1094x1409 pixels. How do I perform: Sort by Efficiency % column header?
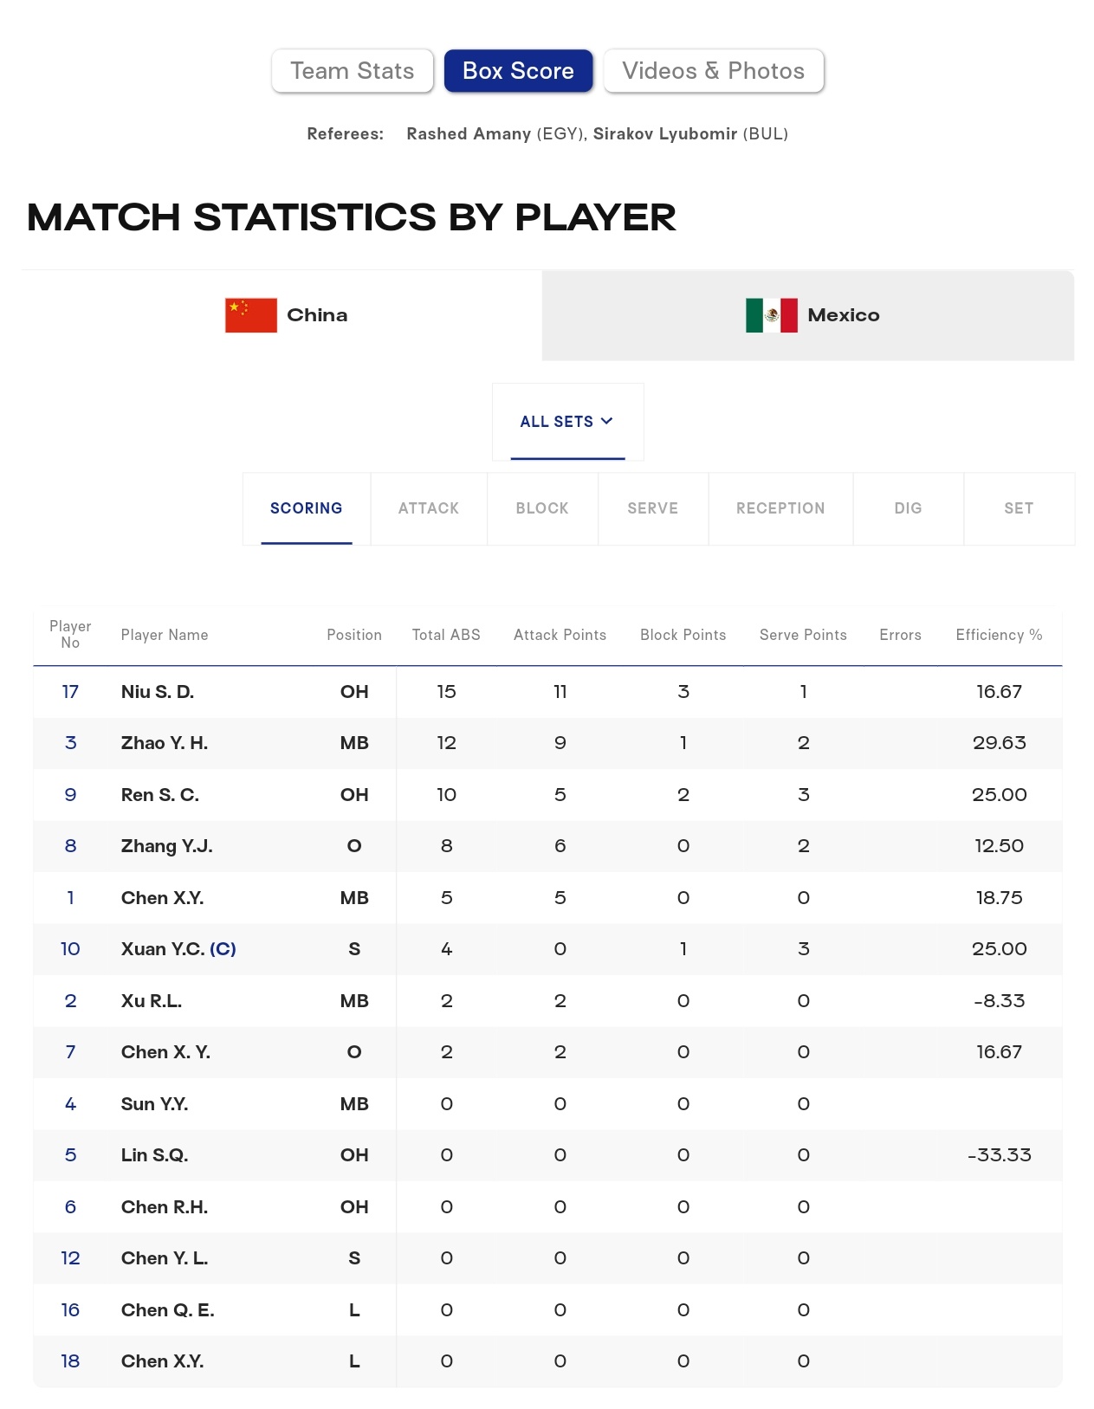click(999, 635)
